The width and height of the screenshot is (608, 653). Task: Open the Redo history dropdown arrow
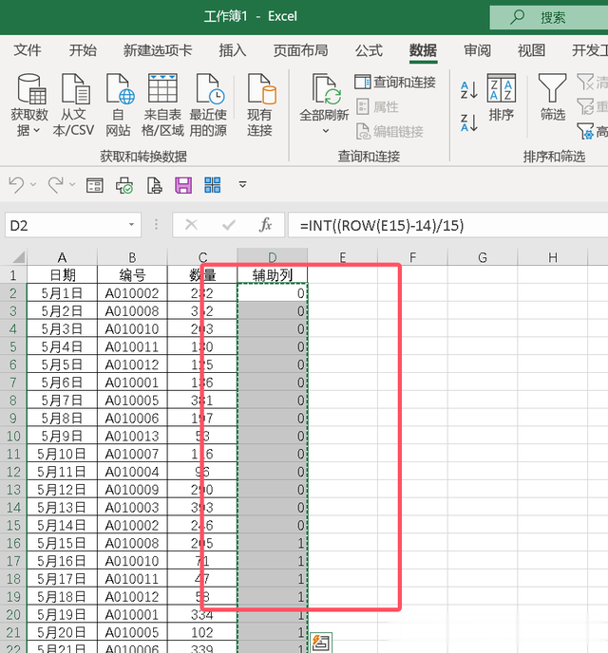click(72, 184)
